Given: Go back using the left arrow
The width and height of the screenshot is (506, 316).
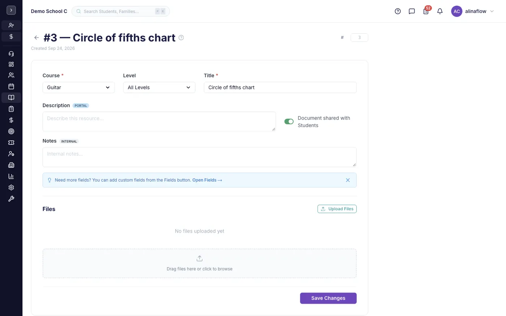Looking at the screenshot, I should pyautogui.click(x=37, y=38).
